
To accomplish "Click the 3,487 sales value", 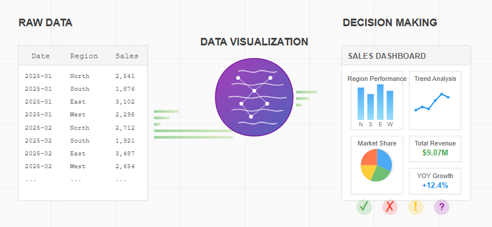I will (x=125, y=153).
